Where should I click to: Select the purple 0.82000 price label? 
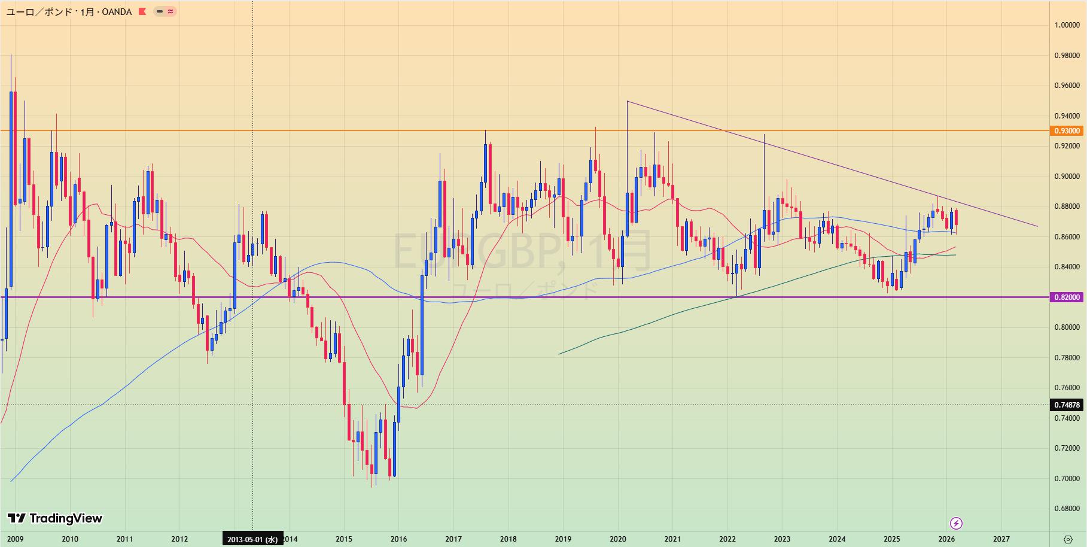(x=1067, y=297)
